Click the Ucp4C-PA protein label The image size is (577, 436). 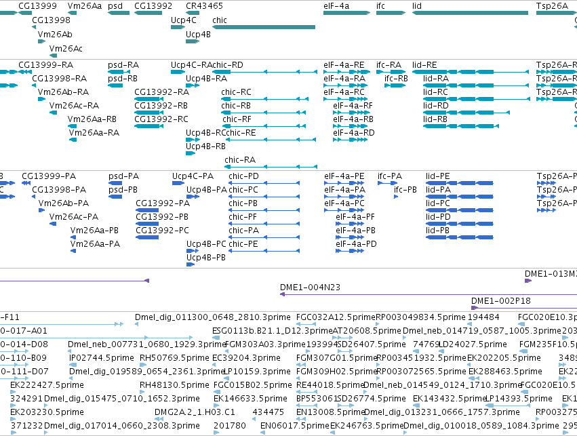point(193,176)
